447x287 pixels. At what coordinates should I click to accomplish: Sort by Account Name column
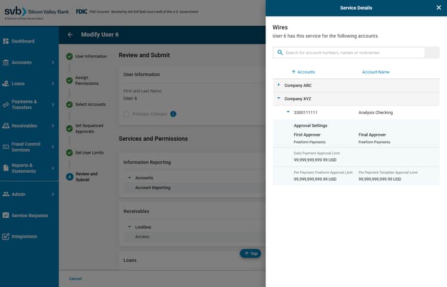tap(375, 72)
